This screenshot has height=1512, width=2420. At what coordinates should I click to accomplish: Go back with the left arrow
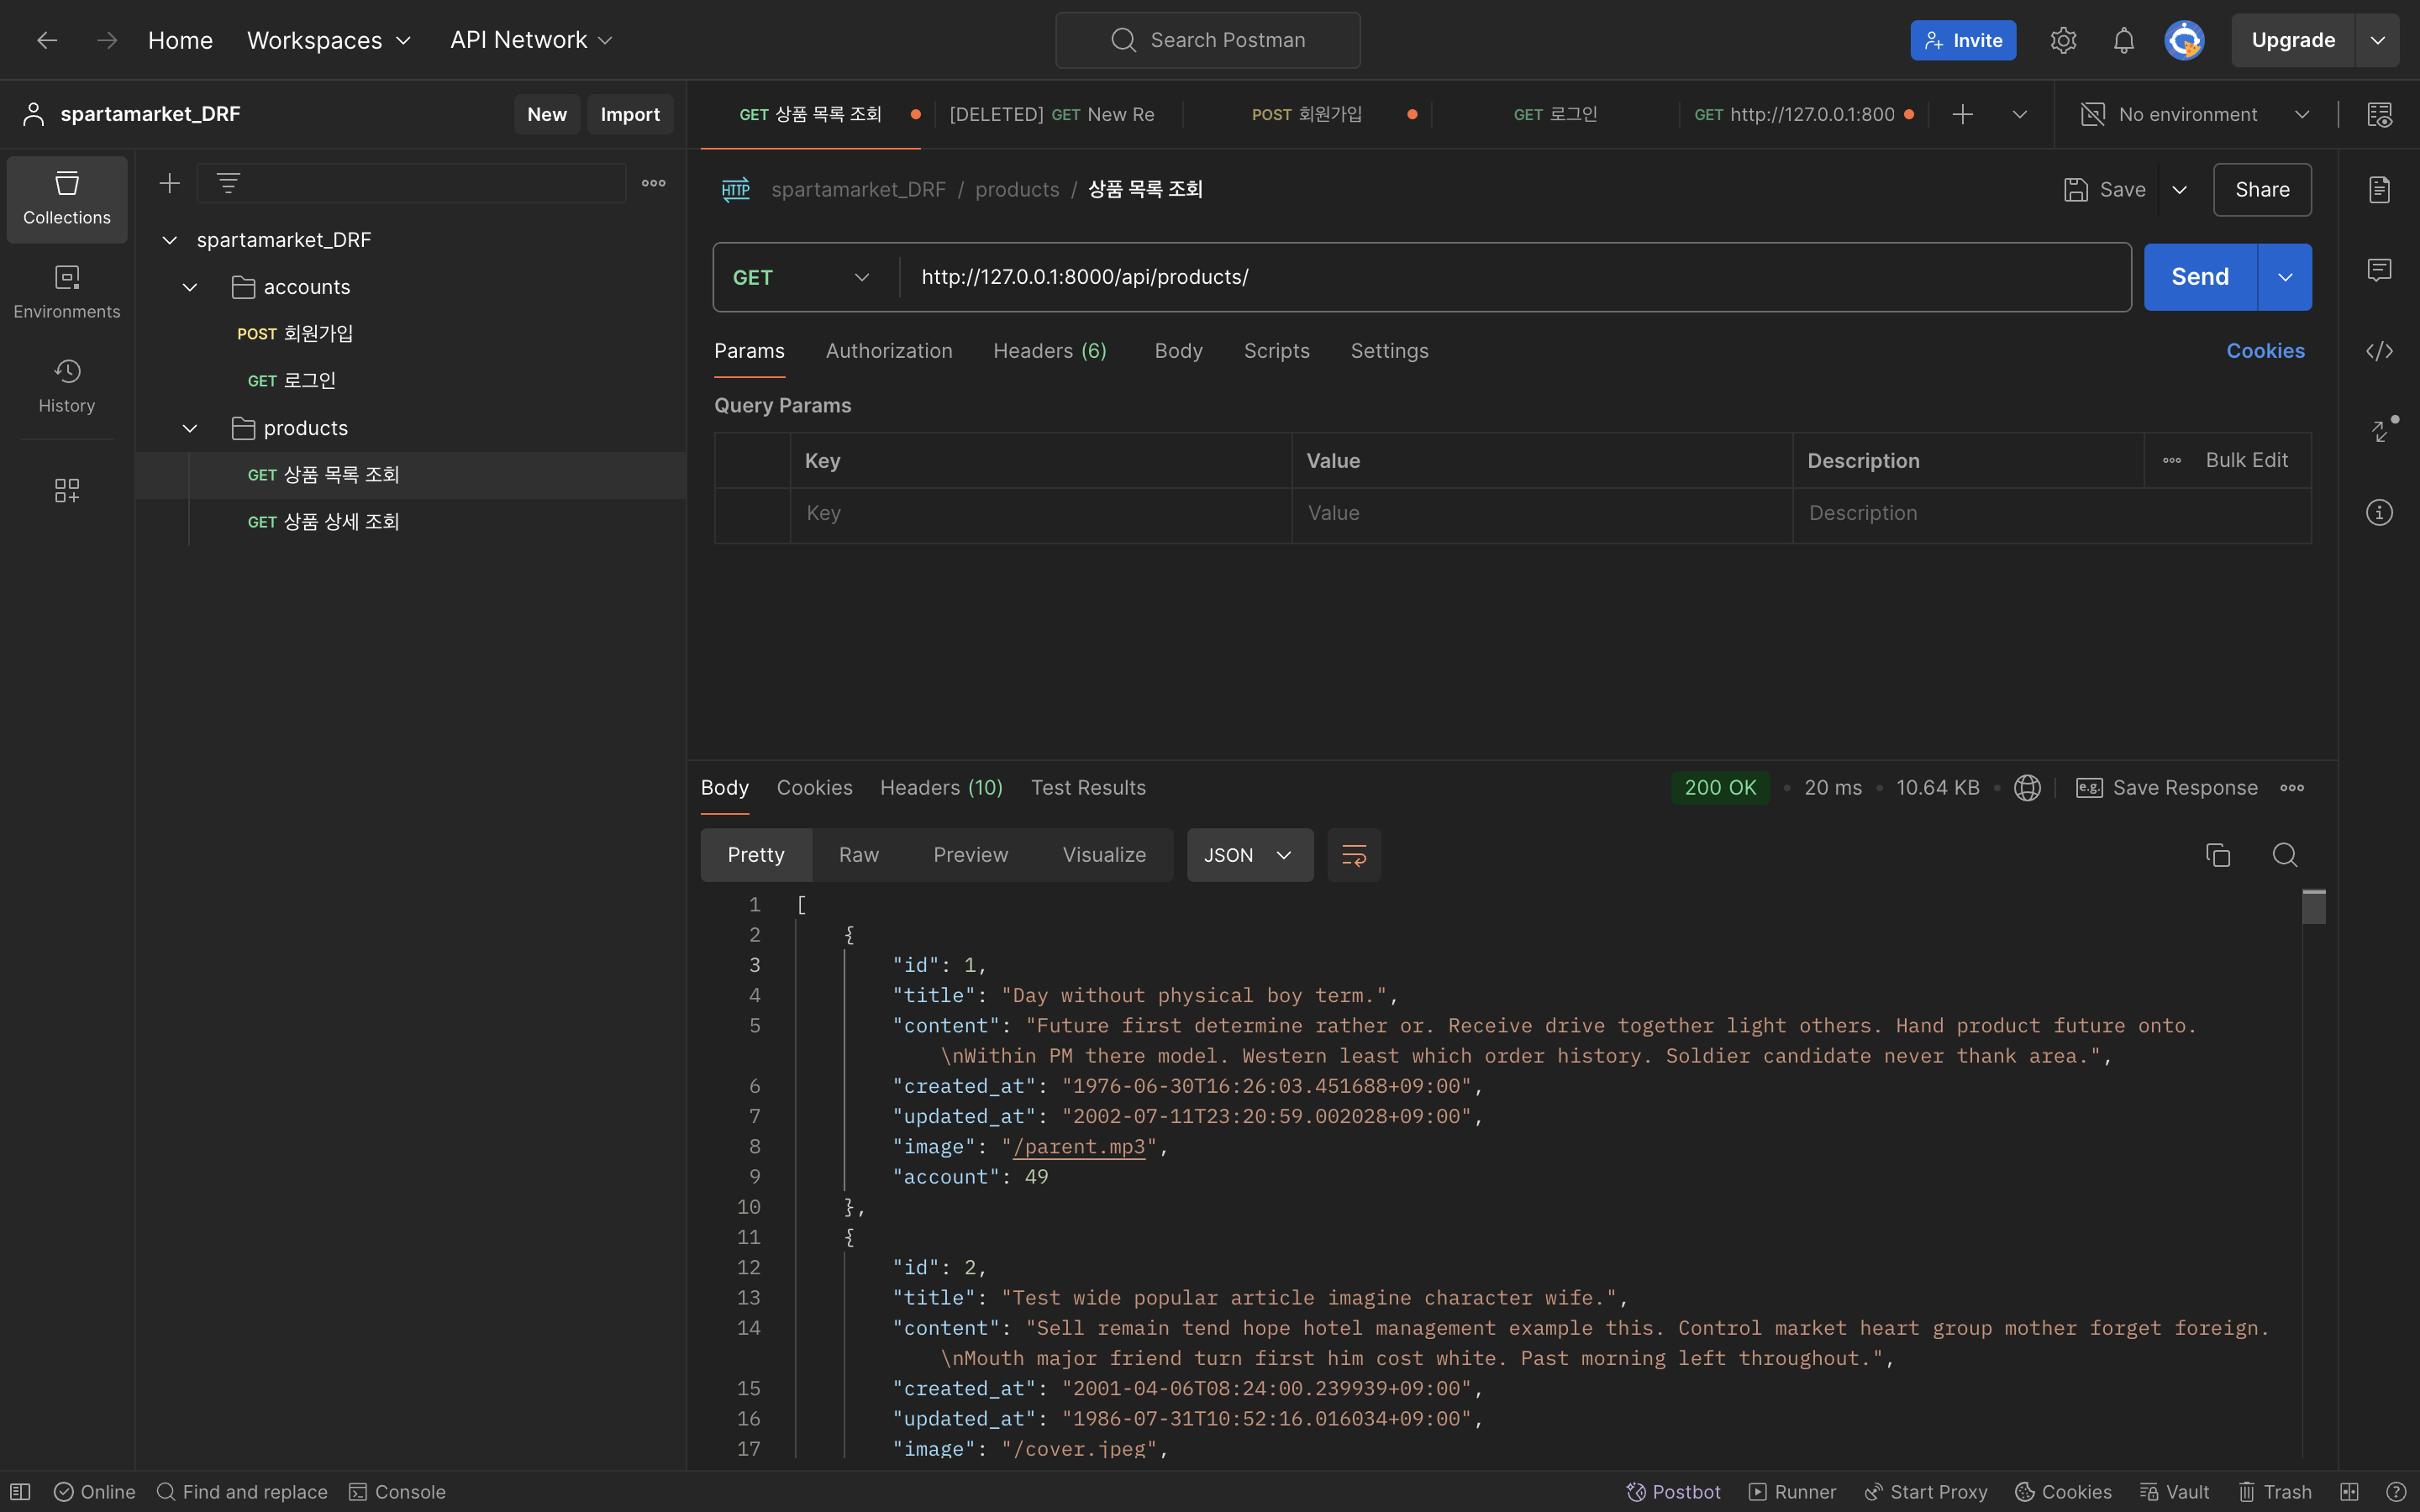coord(47,40)
